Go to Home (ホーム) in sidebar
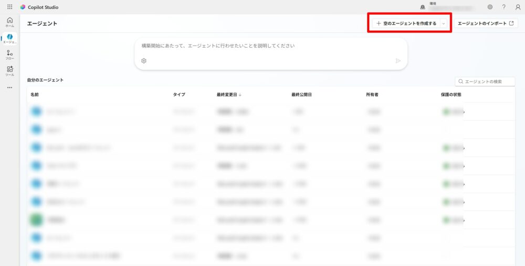This screenshot has width=525, height=266. [x=9, y=21]
